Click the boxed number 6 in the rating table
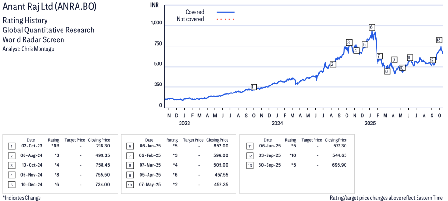This screenshot has width=448, height=201. pos(130,146)
